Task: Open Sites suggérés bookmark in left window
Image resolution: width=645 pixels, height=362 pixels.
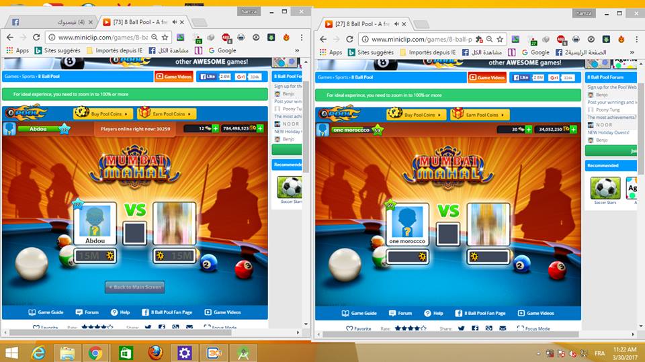Action: coord(58,50)
